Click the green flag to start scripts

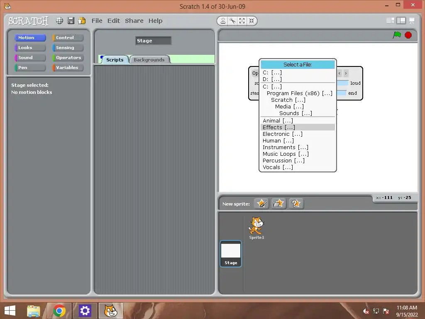point(397,35)
